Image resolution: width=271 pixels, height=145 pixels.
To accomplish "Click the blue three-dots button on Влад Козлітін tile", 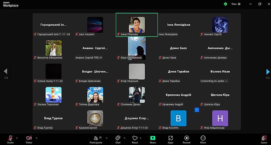I will (x=197, y=110).
